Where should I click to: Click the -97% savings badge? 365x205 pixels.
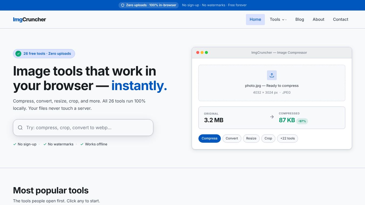(302, 121)
